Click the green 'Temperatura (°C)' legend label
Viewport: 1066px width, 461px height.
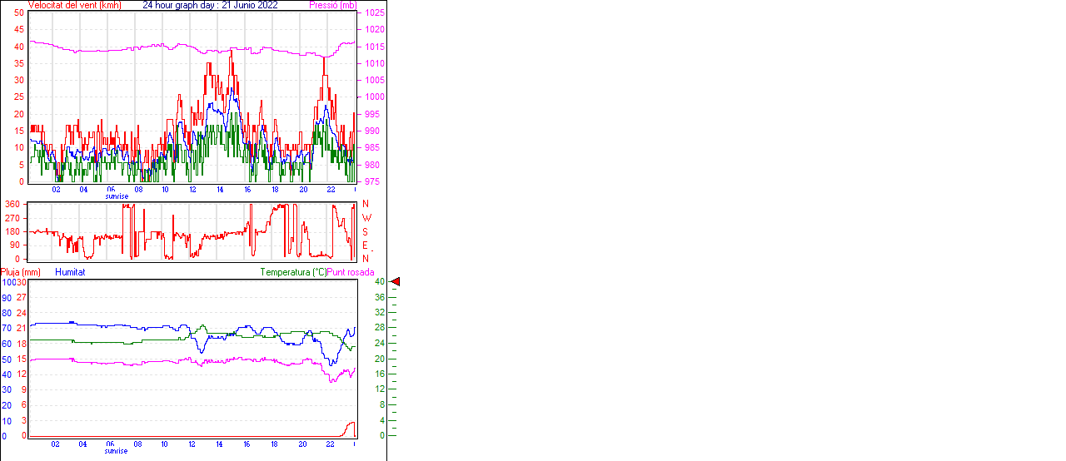[293, 272]
